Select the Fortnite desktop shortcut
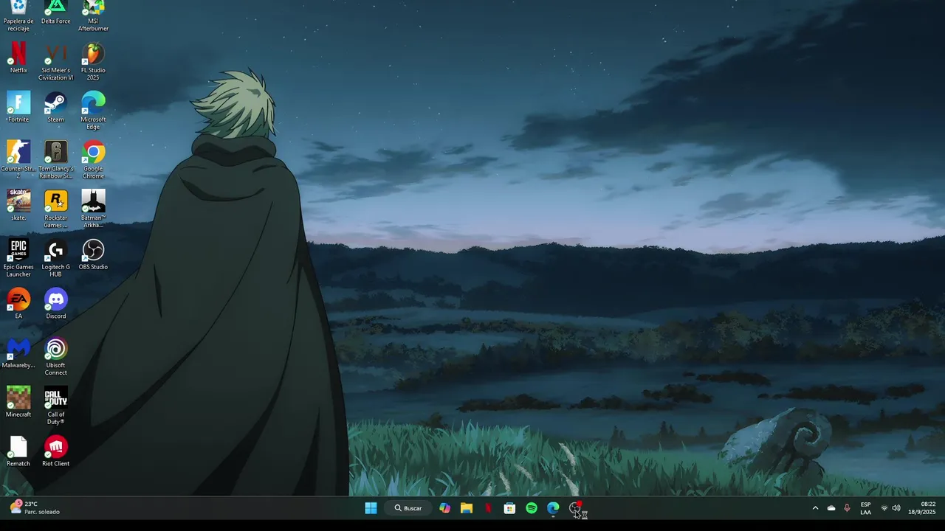The width and height of the screenshot is (945, 531). 18,107
